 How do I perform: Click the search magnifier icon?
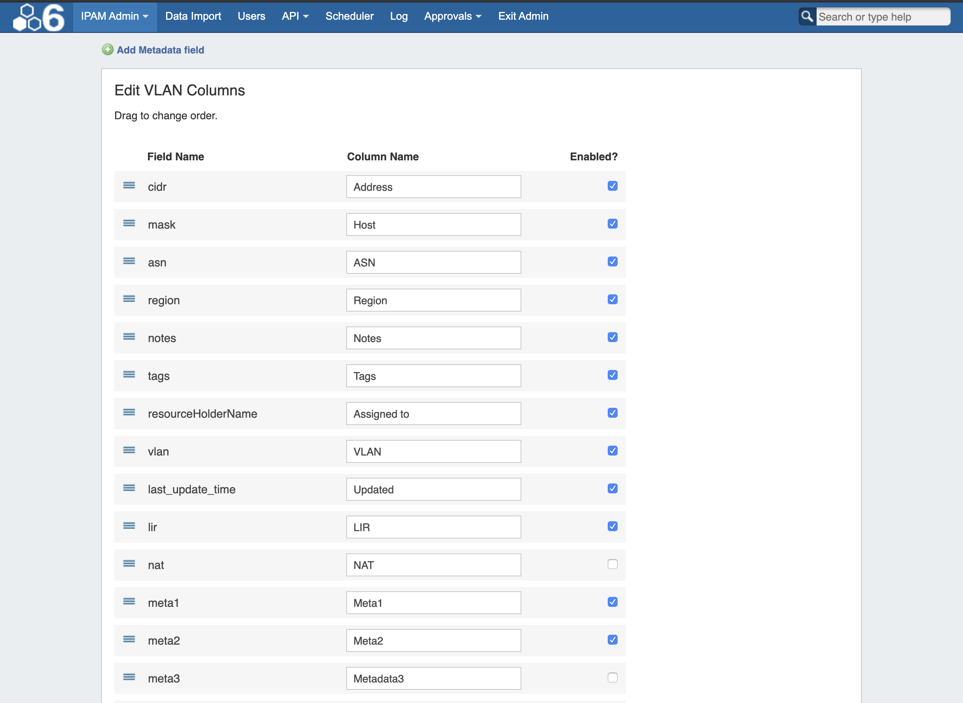tap(807, 16)
